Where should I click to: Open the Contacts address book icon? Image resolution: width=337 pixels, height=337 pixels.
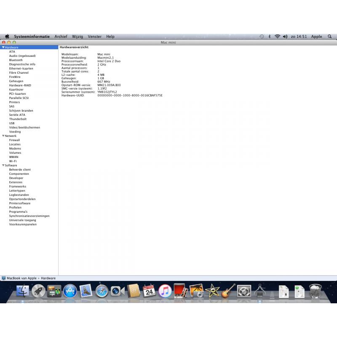(x=134, y=291)
